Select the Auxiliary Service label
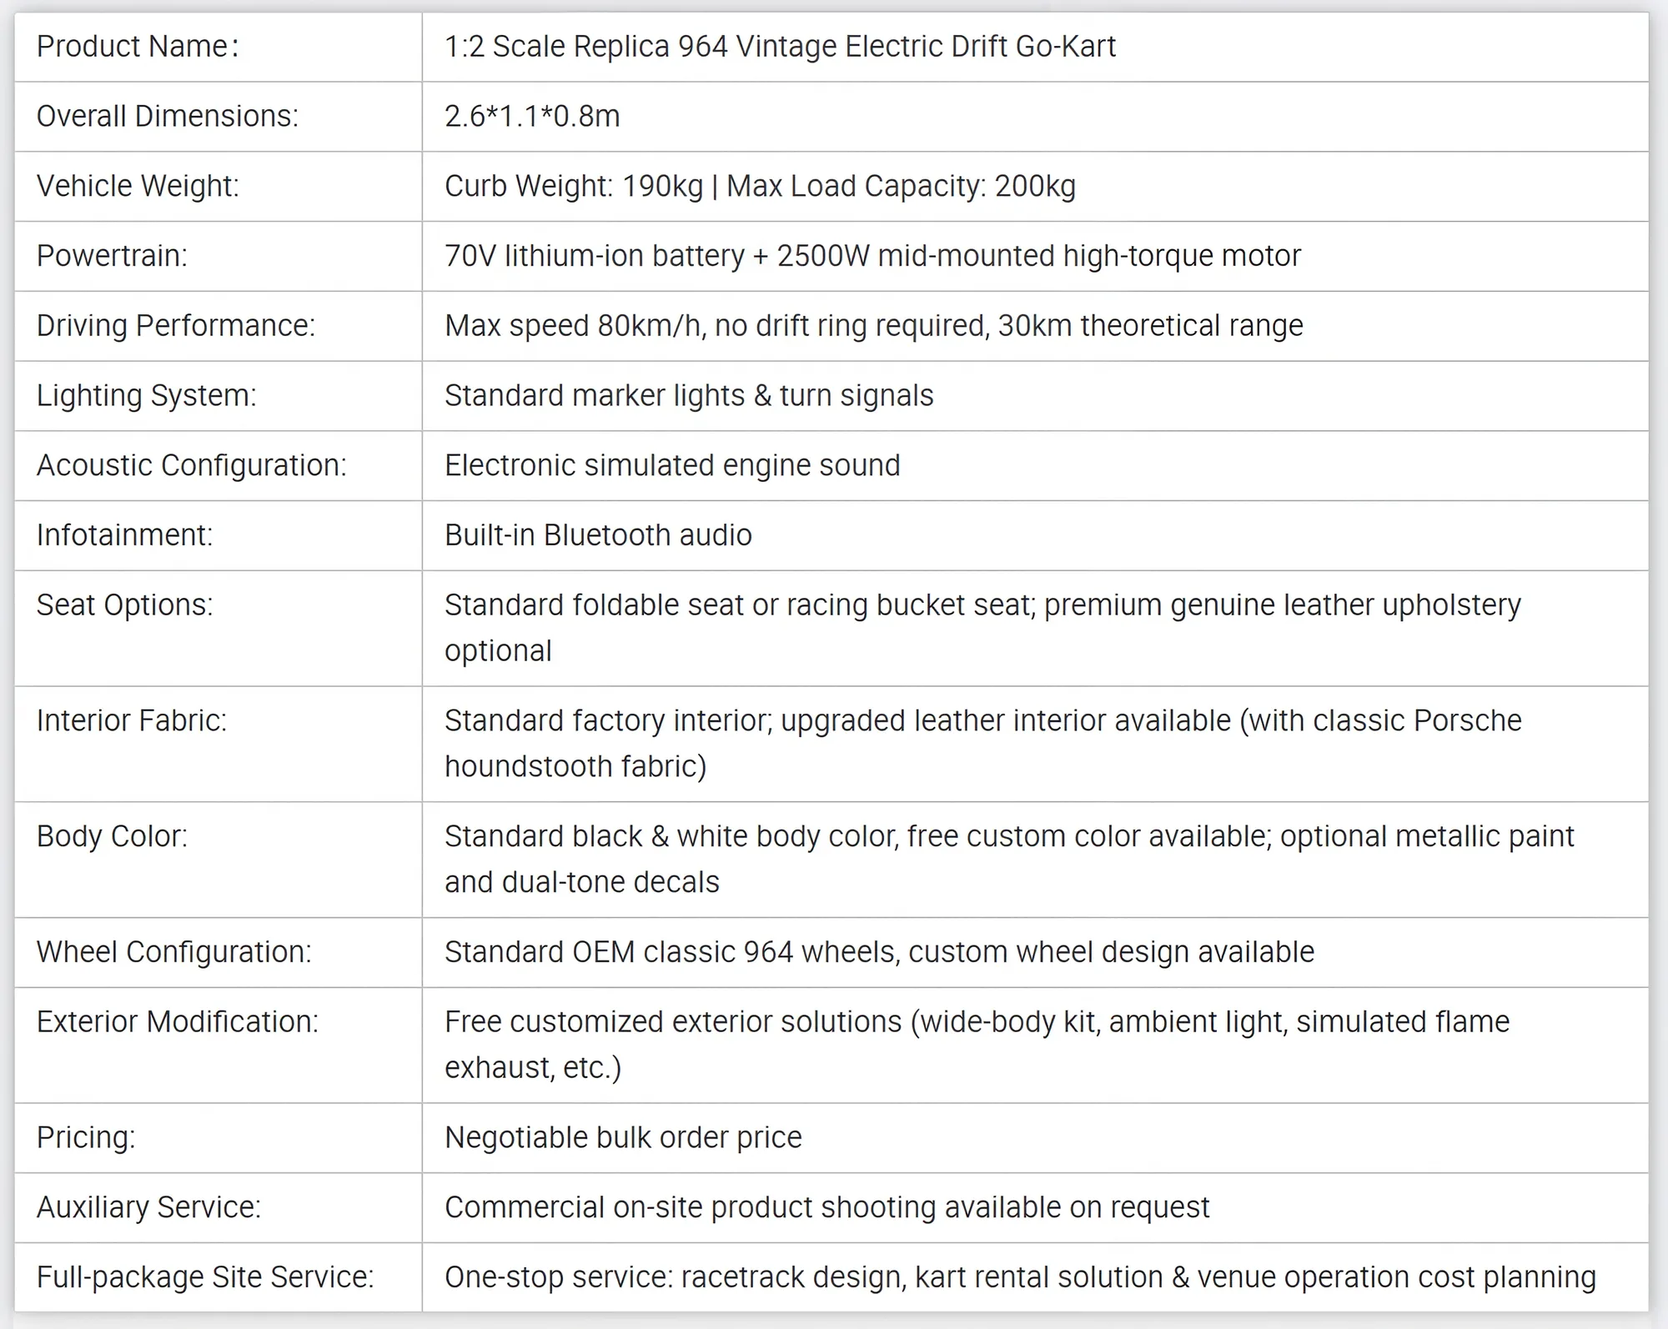Image resolution: width=1668 pixels, height=1329 pixels. click(148, 1207)
